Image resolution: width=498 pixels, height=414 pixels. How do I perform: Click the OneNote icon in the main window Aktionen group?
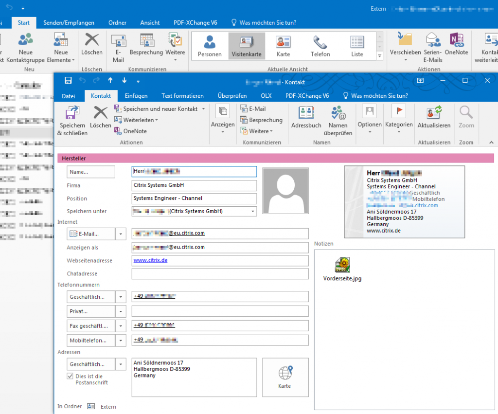pyautogui.click(x=456, y=44)
